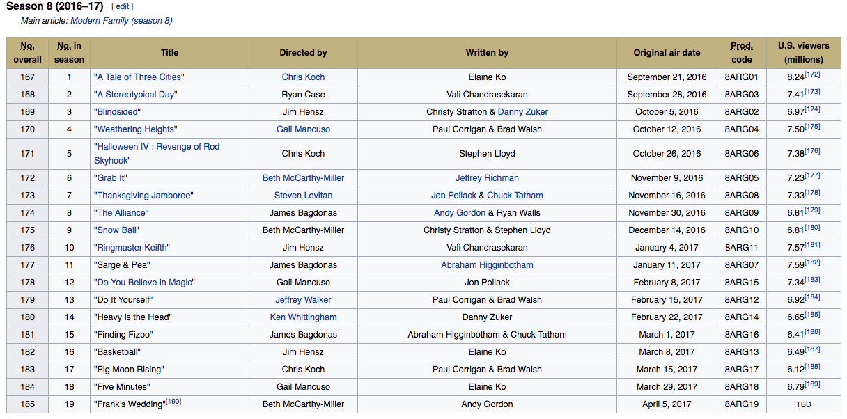Click reference 185 next to 6.65 viewers
Viewport: 847px width, 419px height.
(812, 315)
